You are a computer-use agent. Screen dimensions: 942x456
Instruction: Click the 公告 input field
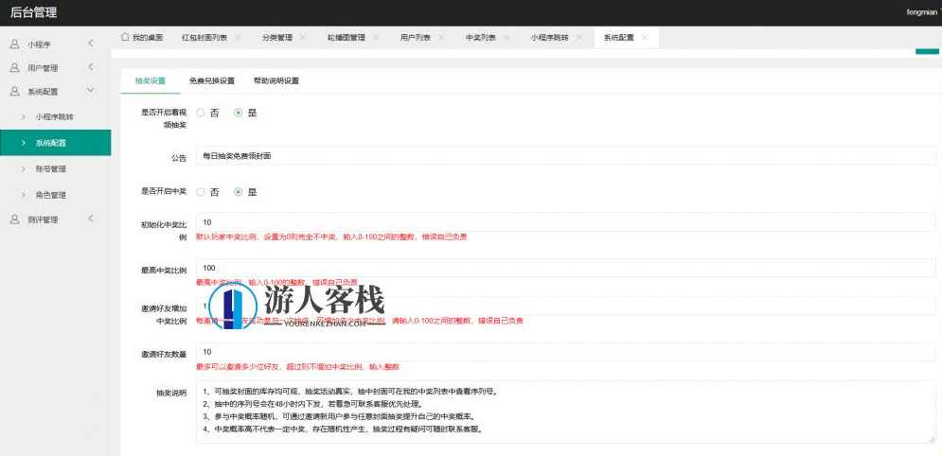pos(566,155)
